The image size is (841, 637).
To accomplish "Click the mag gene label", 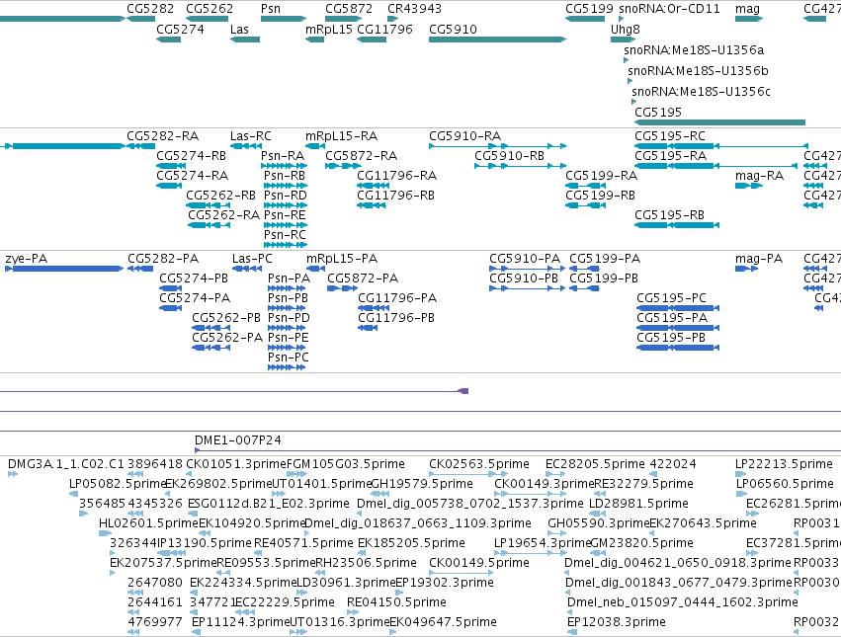I will (747, 9).
